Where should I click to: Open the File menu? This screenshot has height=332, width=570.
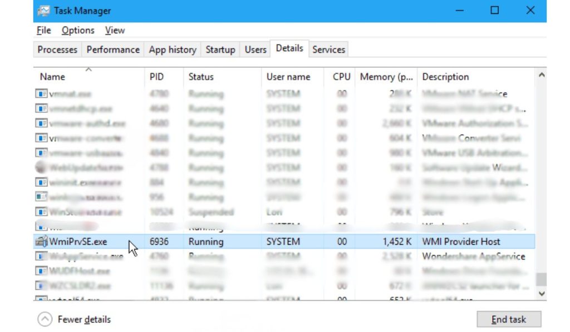pyautogui.click(x=43, y=31)
